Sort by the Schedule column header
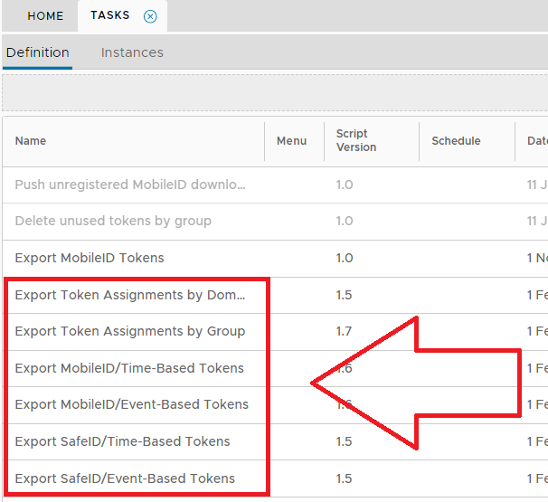 456,141
